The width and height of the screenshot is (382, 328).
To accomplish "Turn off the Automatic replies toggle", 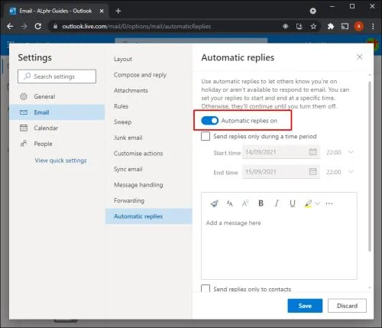I will (x=209, y=121).
